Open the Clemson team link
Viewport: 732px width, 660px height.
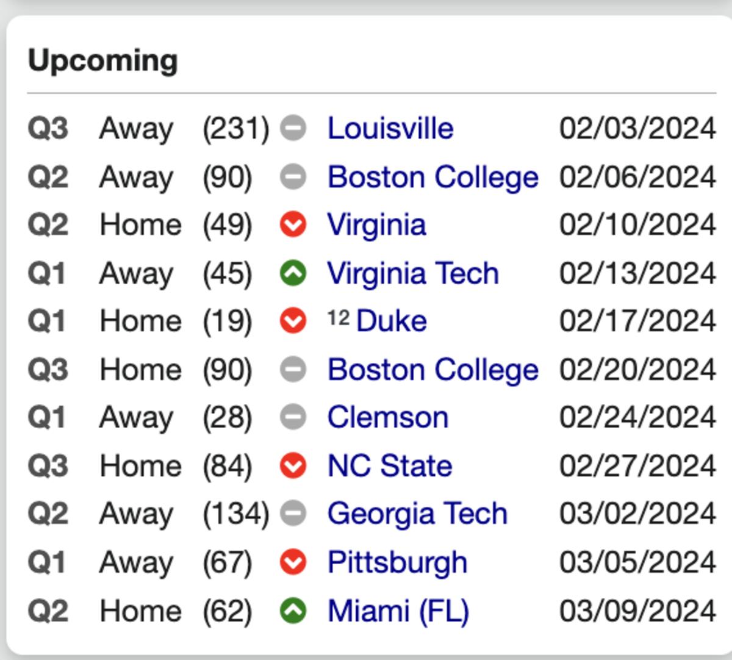[x=388, y=418]
